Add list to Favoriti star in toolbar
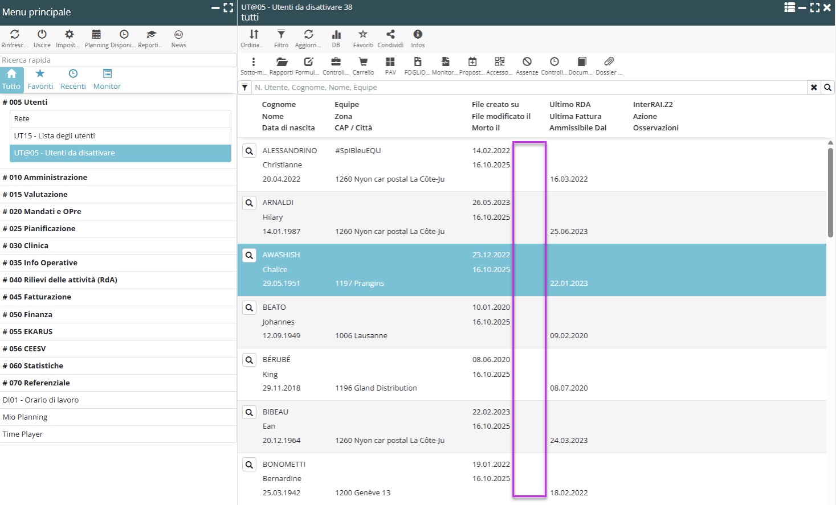 [363, 35]
